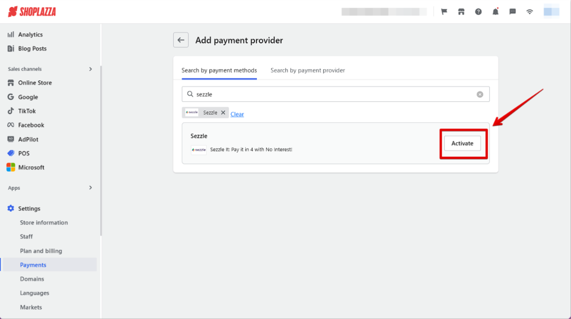Click the Clear filters link
The image size is (571, 319).
[x=237, y=114]
